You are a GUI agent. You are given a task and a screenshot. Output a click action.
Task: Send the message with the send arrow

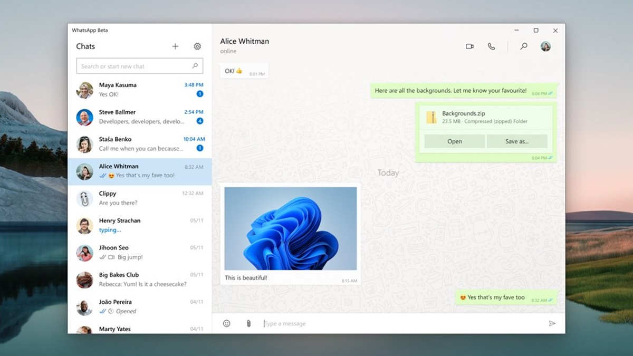tap(552, 323)
